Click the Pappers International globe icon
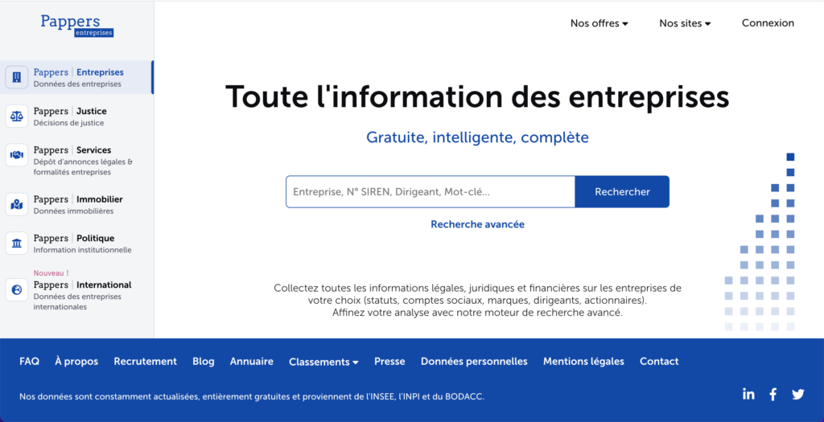 (17, 290)
